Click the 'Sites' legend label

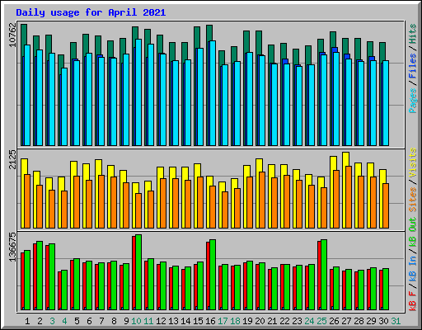point(413,199)
